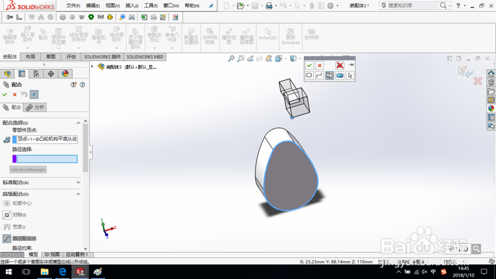Click Previous View icon

pyautogui.click(x=250, y=59)
